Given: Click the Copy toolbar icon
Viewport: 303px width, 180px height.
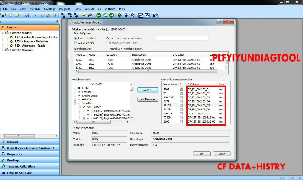Looking at the screenshot, I should click(42, 15).
